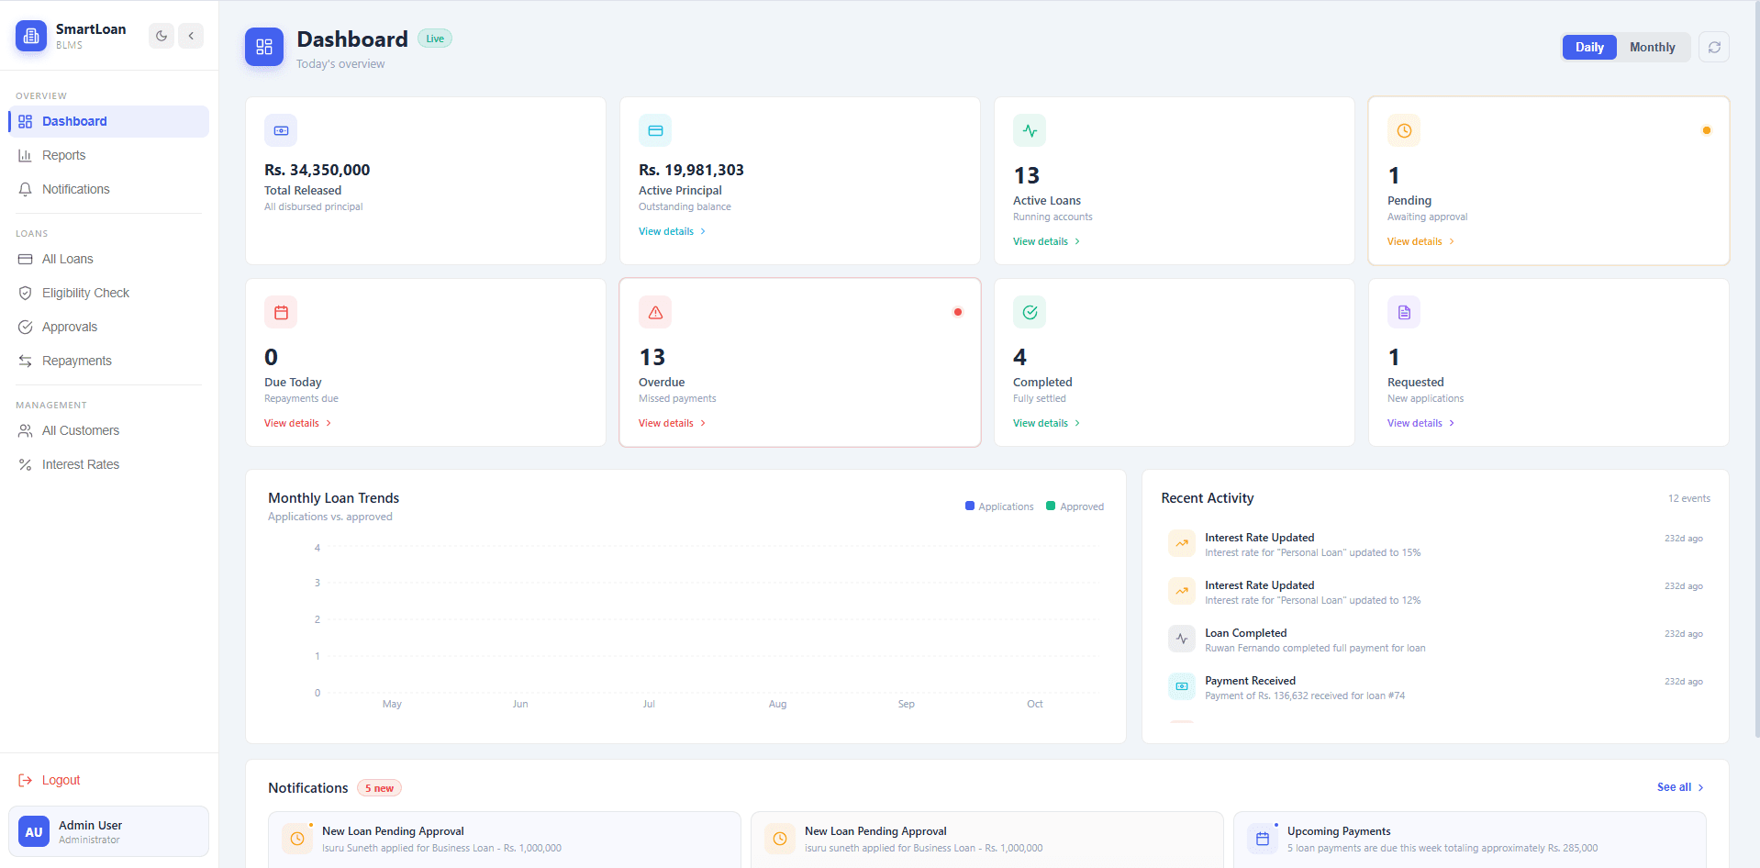Open Loan Completed activity entry
1760x868 pixels.
click(1435, 640)
